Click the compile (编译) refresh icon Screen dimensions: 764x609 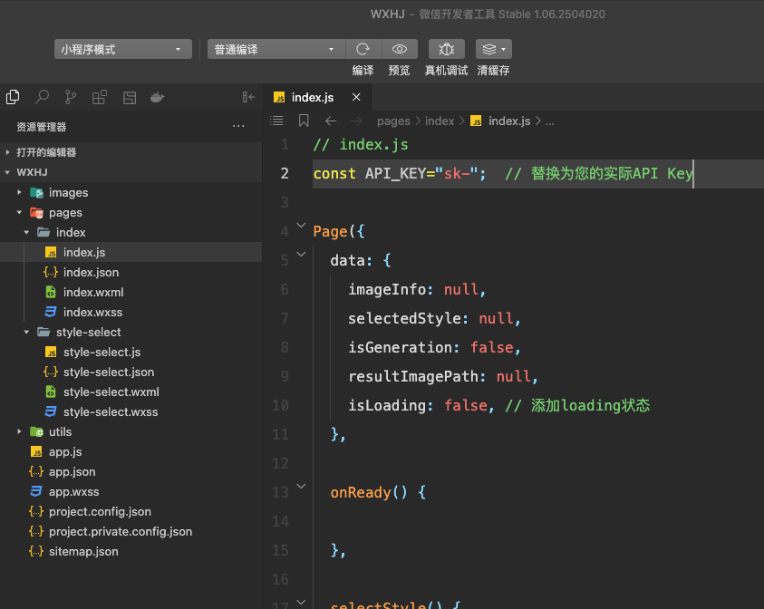click(x=363, y=49)
